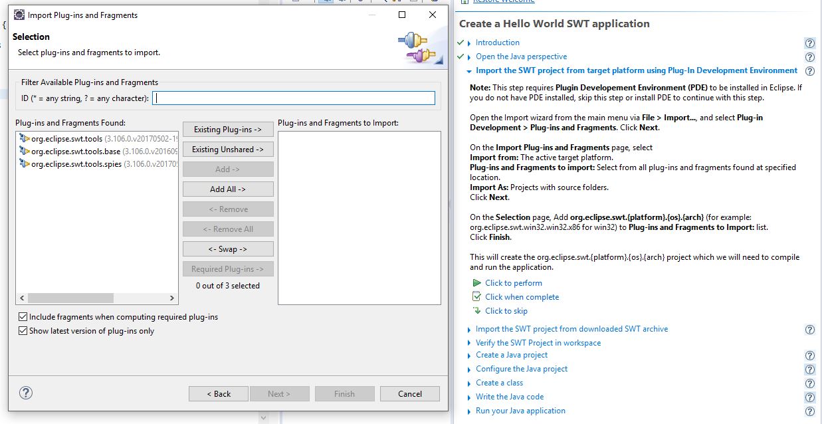Click the Eclipse icon in dialog title bar
The height and width of the screenshot is (424, 822).
pos(19,15)
